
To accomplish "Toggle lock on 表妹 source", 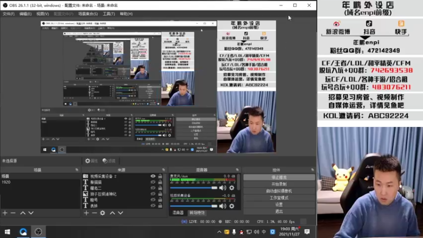I will coord(160,206).
